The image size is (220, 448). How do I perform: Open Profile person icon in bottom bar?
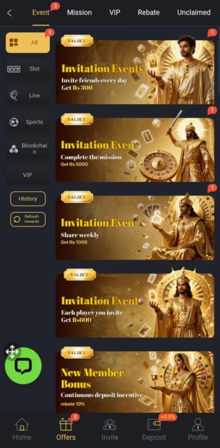[198, 424]
